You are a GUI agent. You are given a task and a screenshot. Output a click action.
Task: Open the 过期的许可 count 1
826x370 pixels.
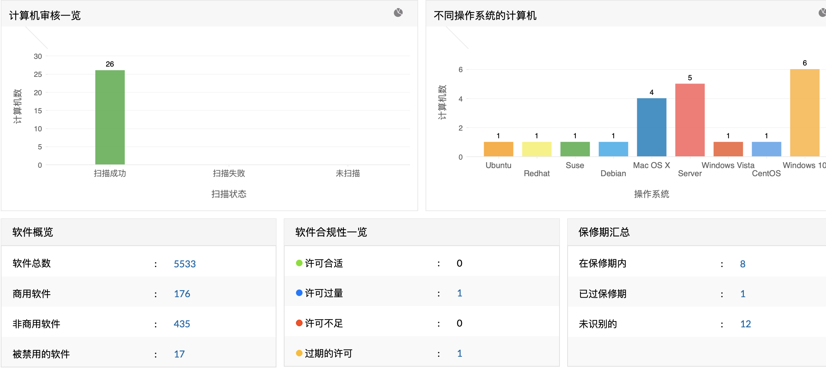(x=459, y=353)
